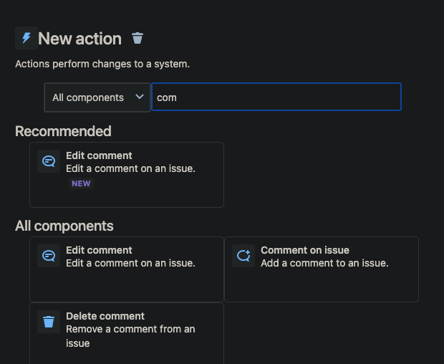Image resolution: width=444 pixels, height=364 pixels.
Task: Click the lightning bolt action icon
Action: click(26, 38)
